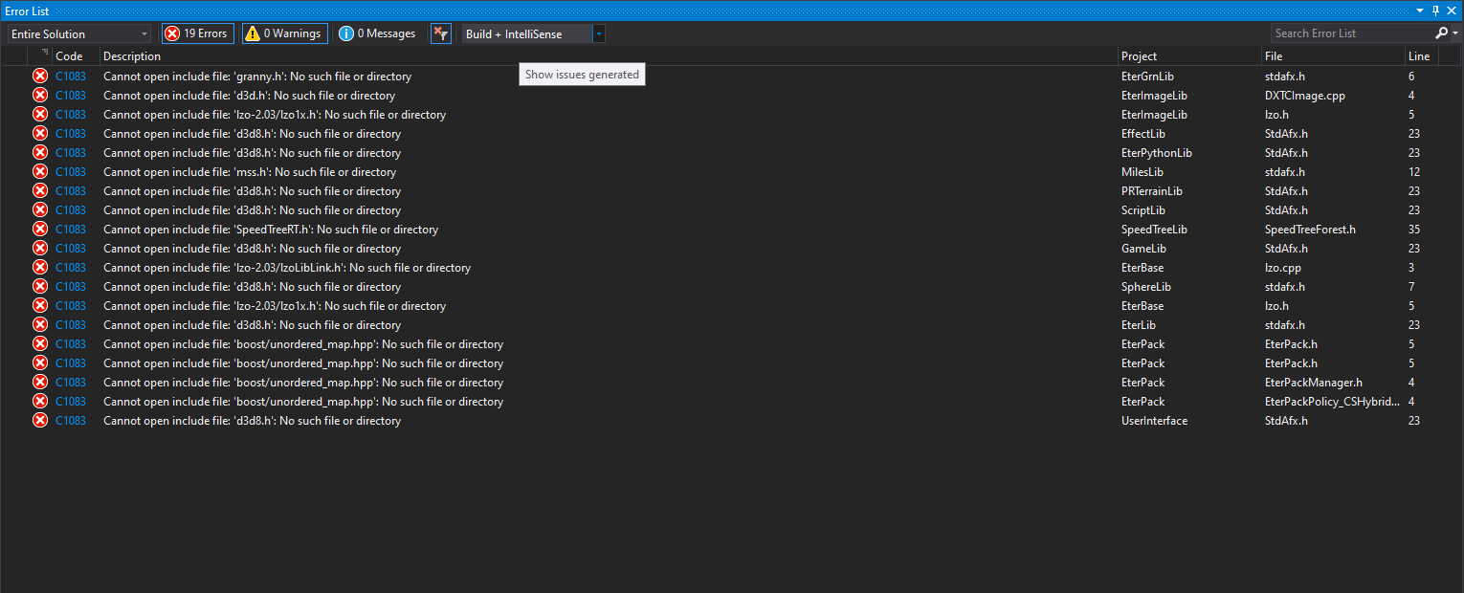Viewport: 1464px width, 593px height.
Task: Open the C1083 link in the UserInterface row
Action: [x=71, y=421]
